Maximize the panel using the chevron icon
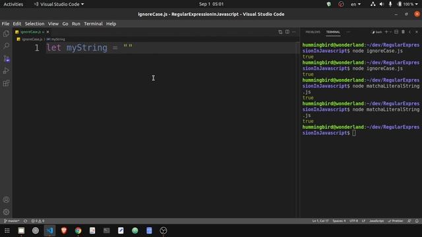This screenshot has width=422, height=237. (410, 32)
